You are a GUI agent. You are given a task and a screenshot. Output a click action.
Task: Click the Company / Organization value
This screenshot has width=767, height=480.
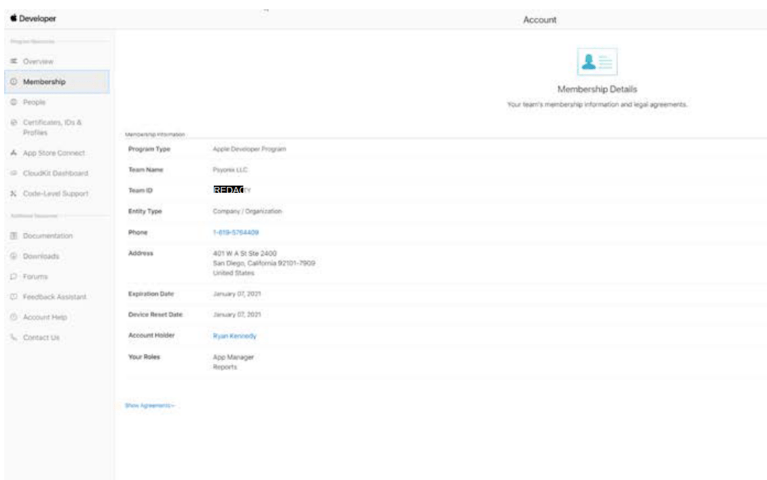coord(248,211)
